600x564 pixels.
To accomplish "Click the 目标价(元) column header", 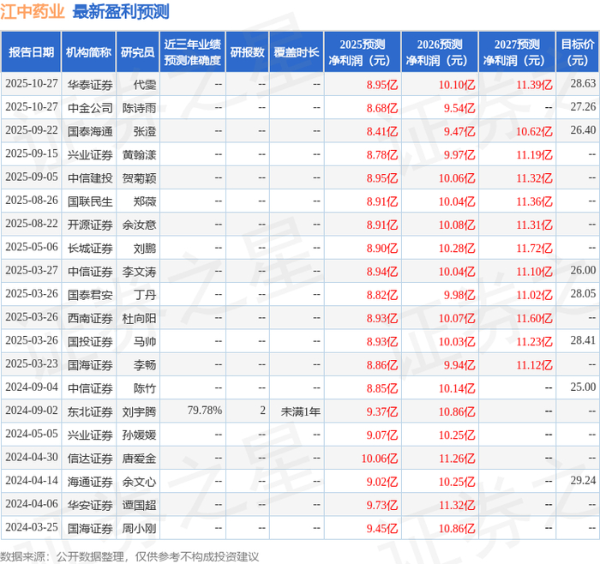I will point(578,52).
